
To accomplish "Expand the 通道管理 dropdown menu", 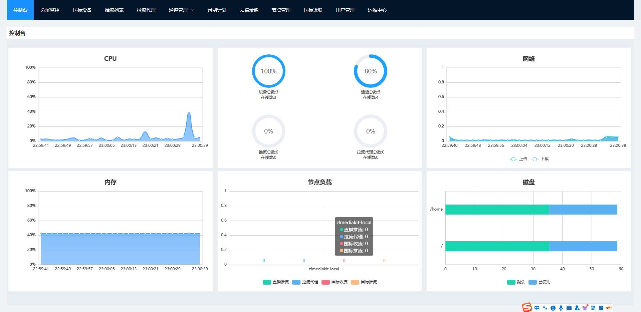I will [181, 10].
